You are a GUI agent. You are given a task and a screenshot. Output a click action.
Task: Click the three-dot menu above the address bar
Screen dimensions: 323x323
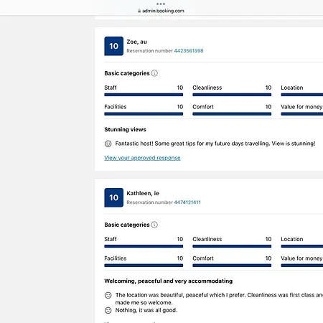161,4
